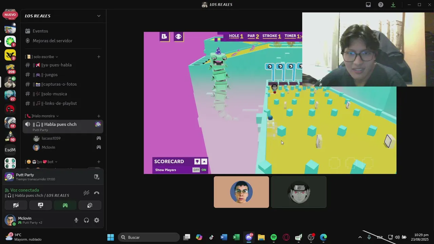
Task: Open the soundboard
Action: [90, 205]
